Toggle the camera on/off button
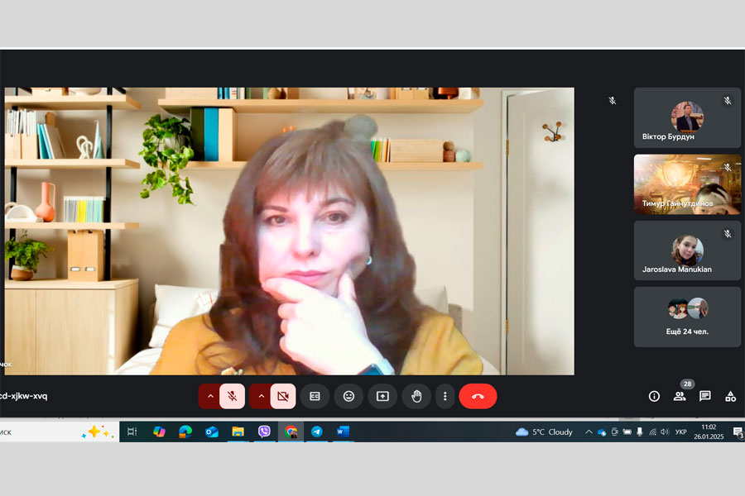This screenshot has height=496, width=745. coord(283,396)
